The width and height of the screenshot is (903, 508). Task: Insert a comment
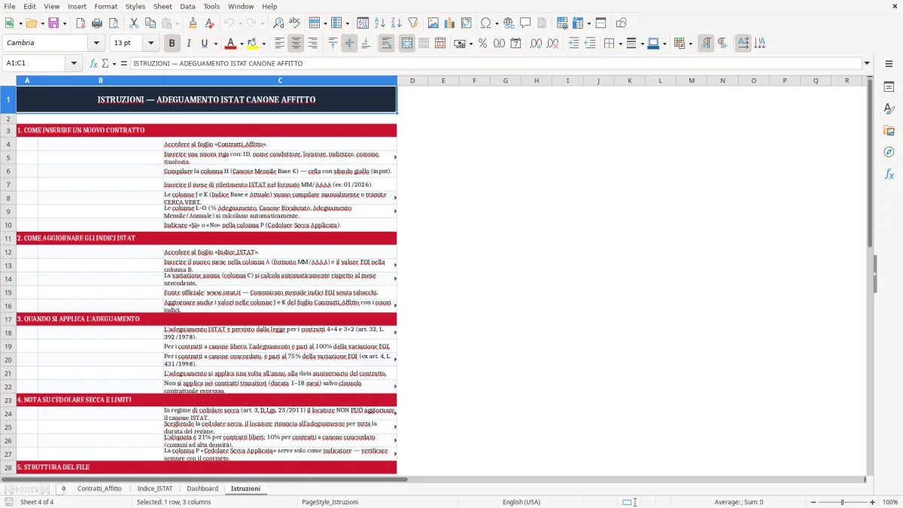coord(525,23)
